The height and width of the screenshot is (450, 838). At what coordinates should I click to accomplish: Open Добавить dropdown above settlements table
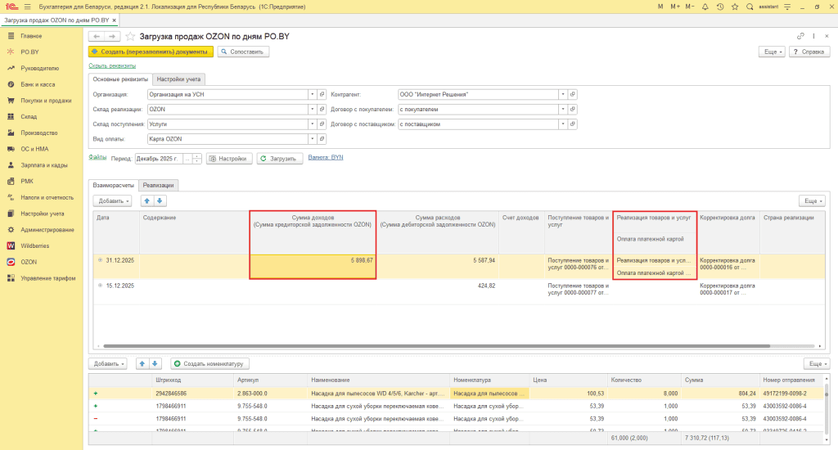(x=112, y=201)
